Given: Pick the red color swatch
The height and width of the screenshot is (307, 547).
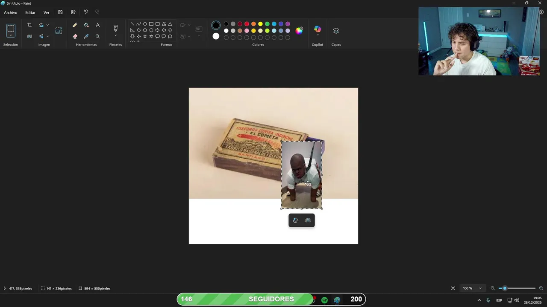Looking at the screenshot, I should click(247, 24).
